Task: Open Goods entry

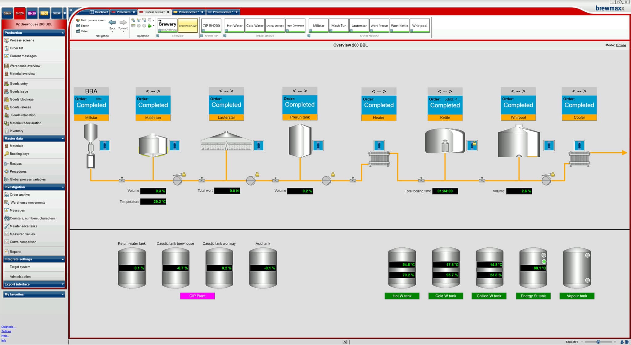Action: 18,83
